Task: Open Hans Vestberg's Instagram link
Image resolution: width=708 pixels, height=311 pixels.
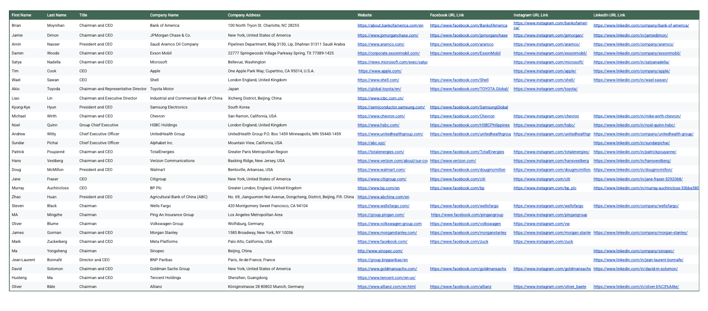Action: click(552, 161)
